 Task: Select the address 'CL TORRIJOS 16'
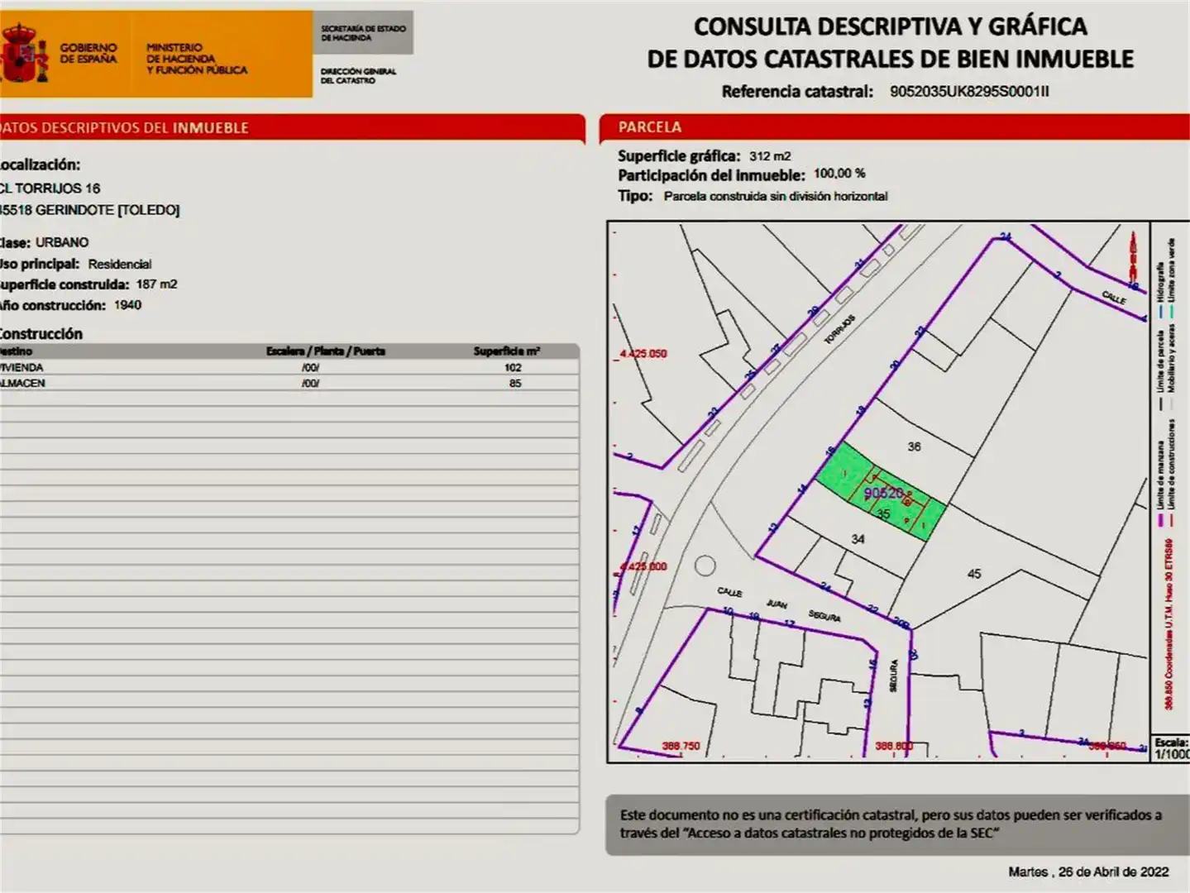[x=50, y=189]
